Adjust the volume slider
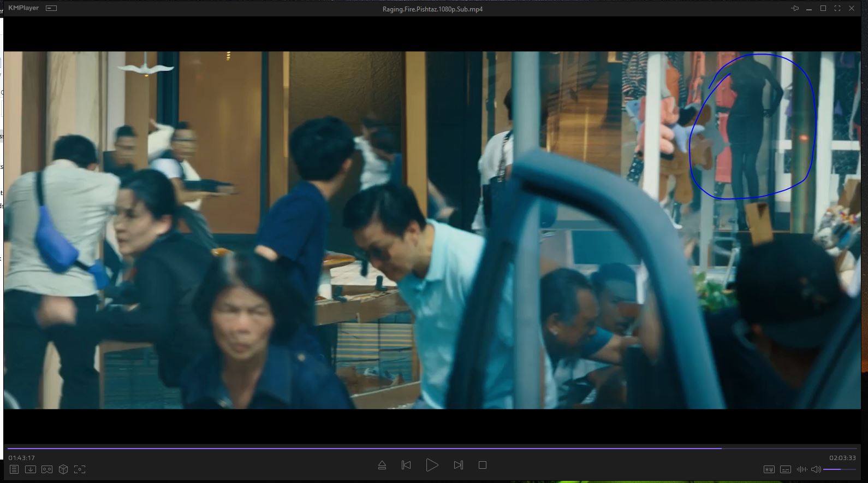 pos(840,469)
